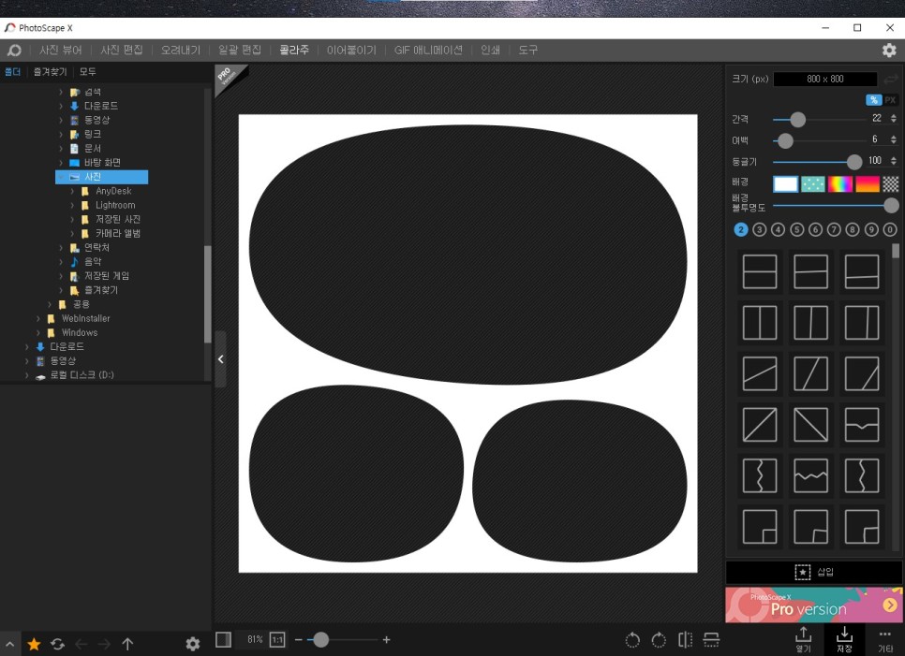This screenshot has height=656, width=905.
Task: Select the 8 photos layout count
Action: (853, 229)
